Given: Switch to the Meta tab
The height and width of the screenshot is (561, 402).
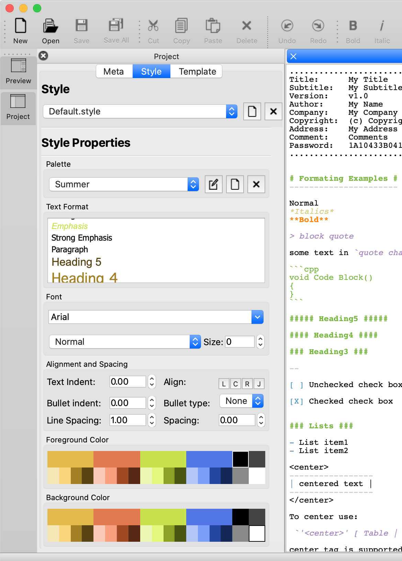Looking at the screenshot, I should click(114, 71).
